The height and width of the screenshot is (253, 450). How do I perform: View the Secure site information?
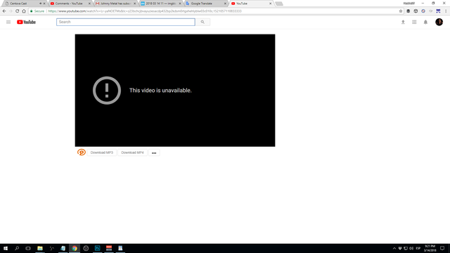(x=37, y=11)
